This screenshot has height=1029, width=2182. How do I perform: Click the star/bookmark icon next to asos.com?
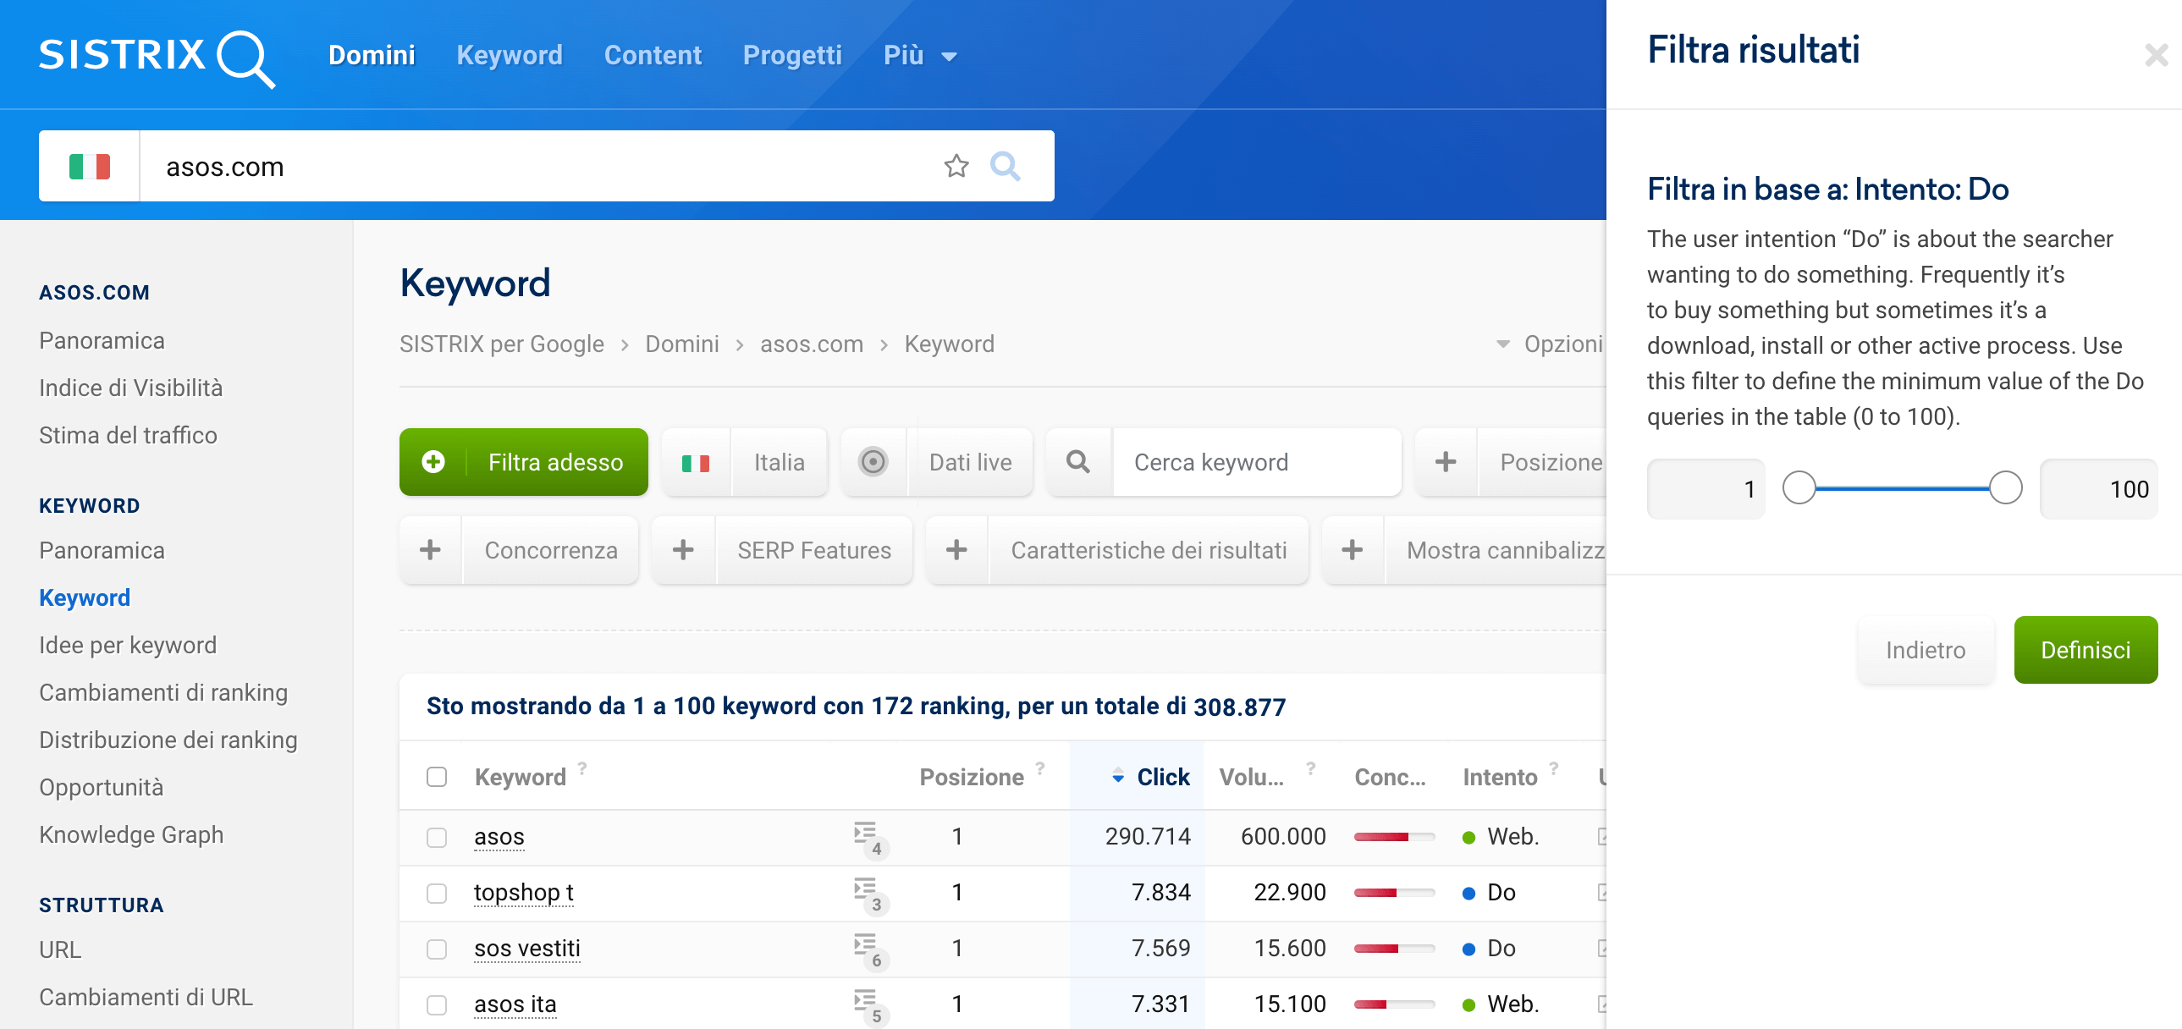click(x=956, y=168)
